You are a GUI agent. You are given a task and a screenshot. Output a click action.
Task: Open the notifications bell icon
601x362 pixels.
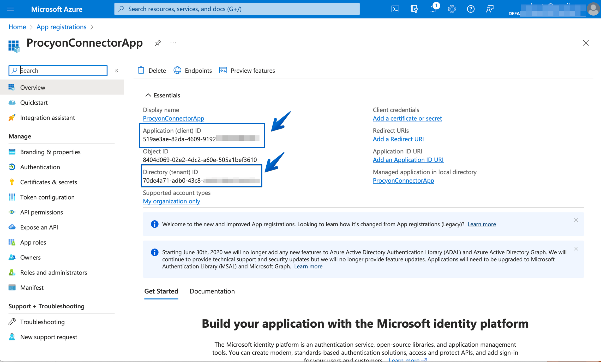(x=433, y=9)
